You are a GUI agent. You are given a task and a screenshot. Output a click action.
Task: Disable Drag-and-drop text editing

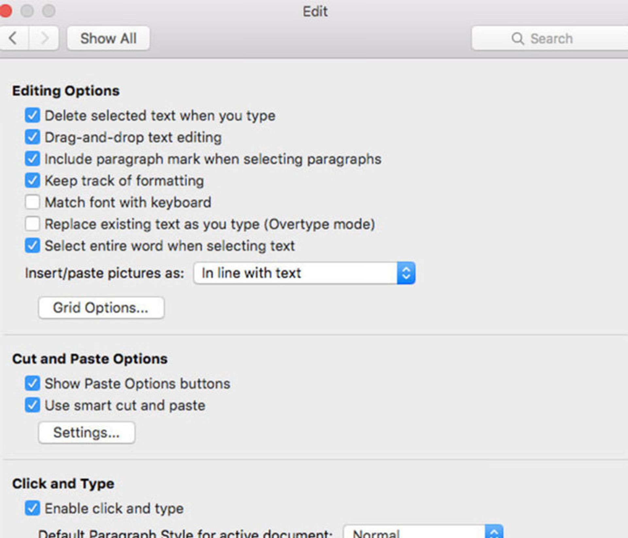pyautogui.click(x=32, y=137)
